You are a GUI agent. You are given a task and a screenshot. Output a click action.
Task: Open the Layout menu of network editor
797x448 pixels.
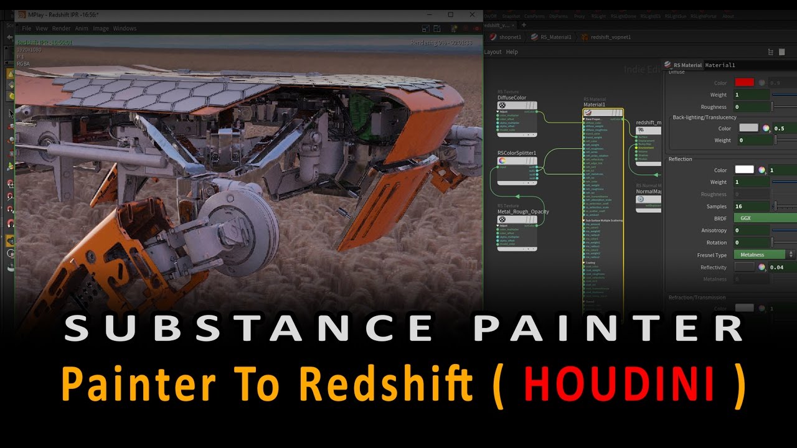tap(493, 52)
